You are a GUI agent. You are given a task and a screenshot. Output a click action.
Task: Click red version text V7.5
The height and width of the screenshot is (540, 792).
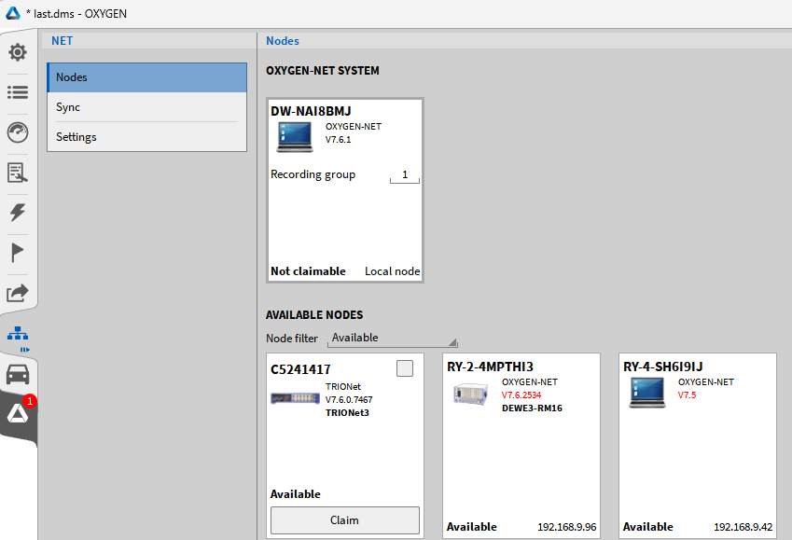pos(687,395)
